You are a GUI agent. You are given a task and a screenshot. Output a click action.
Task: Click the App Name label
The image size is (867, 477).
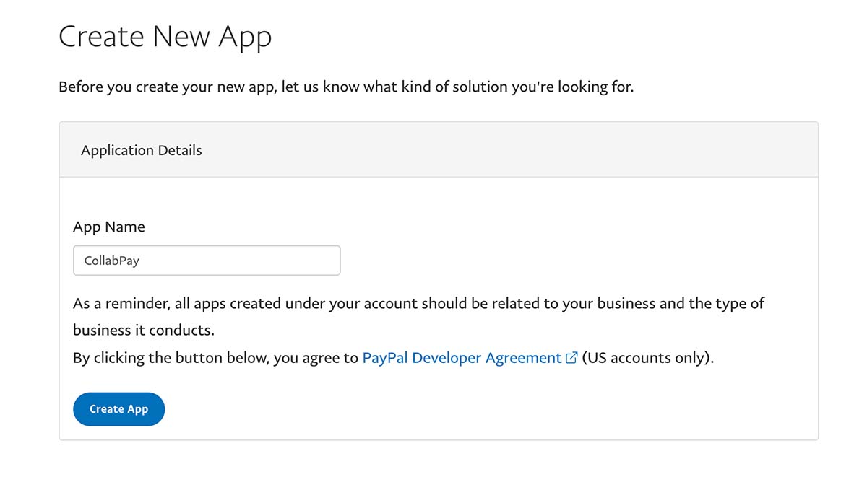point(109,227)
